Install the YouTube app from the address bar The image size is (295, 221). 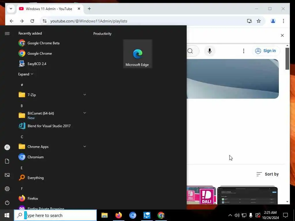(249, 21)
